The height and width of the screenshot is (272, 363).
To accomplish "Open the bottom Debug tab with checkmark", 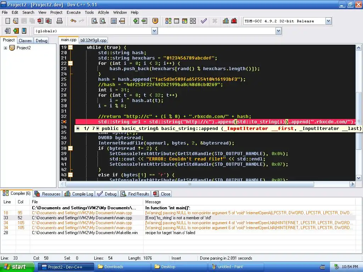I will point(107,194).
